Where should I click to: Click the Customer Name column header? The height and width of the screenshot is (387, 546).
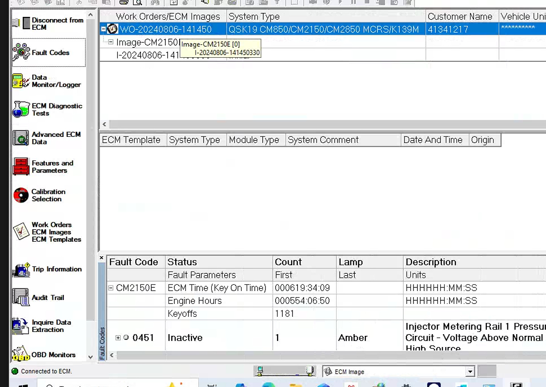pyautogui.click(x=460, y=16)
